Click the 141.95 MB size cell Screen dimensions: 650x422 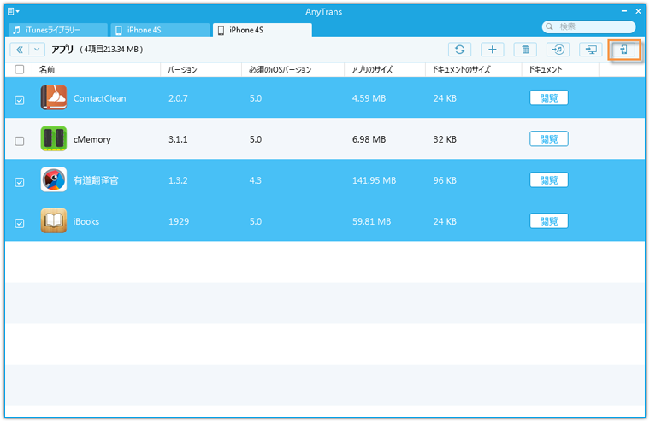coord(374,180)
